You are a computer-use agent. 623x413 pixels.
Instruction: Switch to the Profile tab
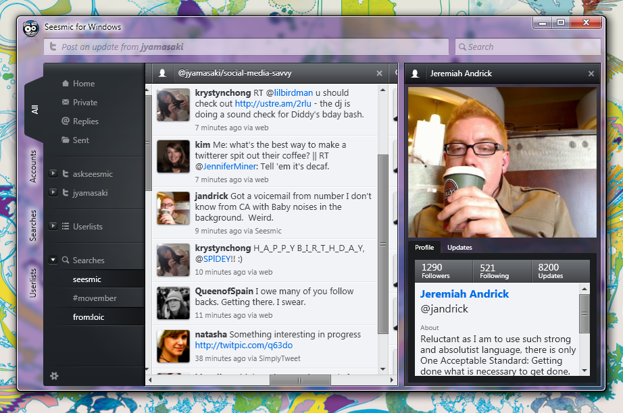coord(424,247)
